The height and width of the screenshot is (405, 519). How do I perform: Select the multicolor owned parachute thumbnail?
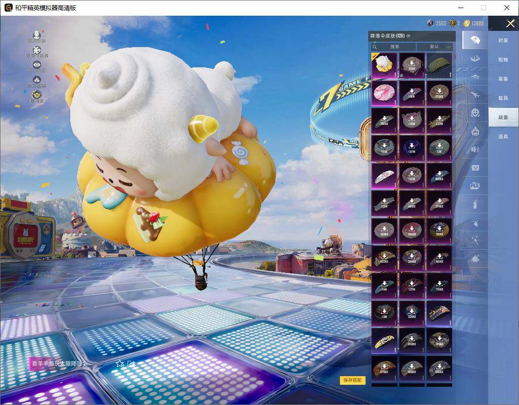(439, 313)
